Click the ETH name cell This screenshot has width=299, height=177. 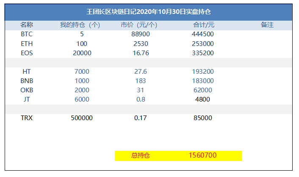[27, 44]
